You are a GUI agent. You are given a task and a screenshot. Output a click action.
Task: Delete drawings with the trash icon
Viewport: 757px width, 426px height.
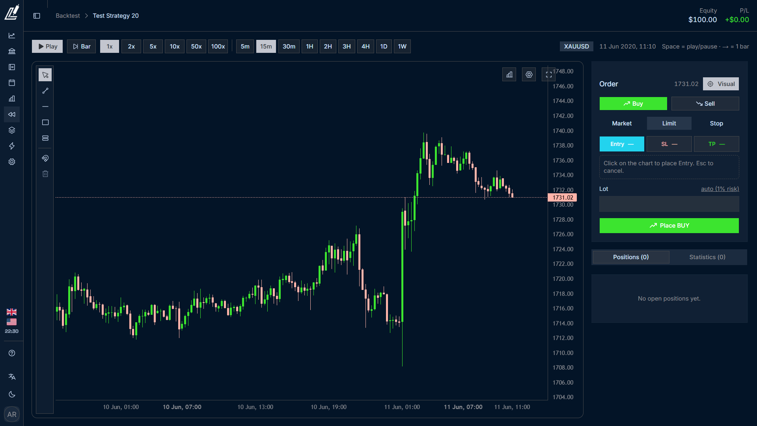[45, 174]
